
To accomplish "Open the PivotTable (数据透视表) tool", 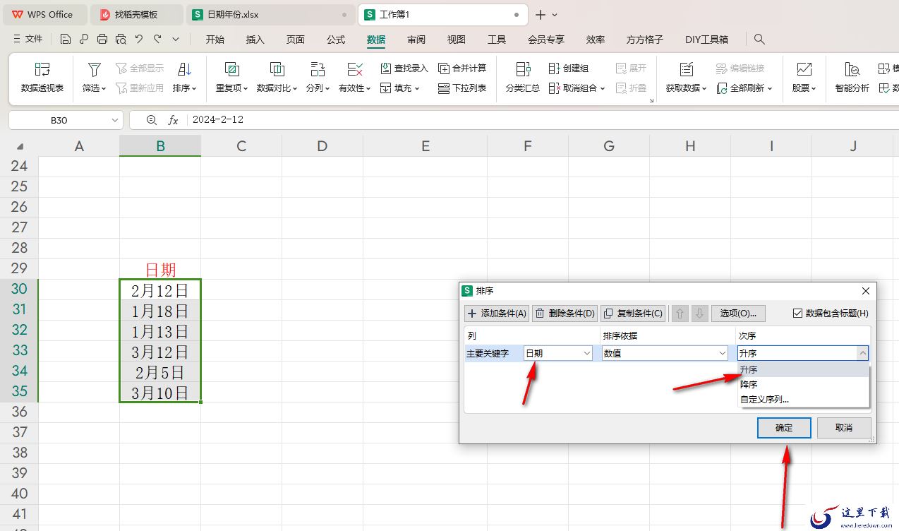I will coord(42,78).
